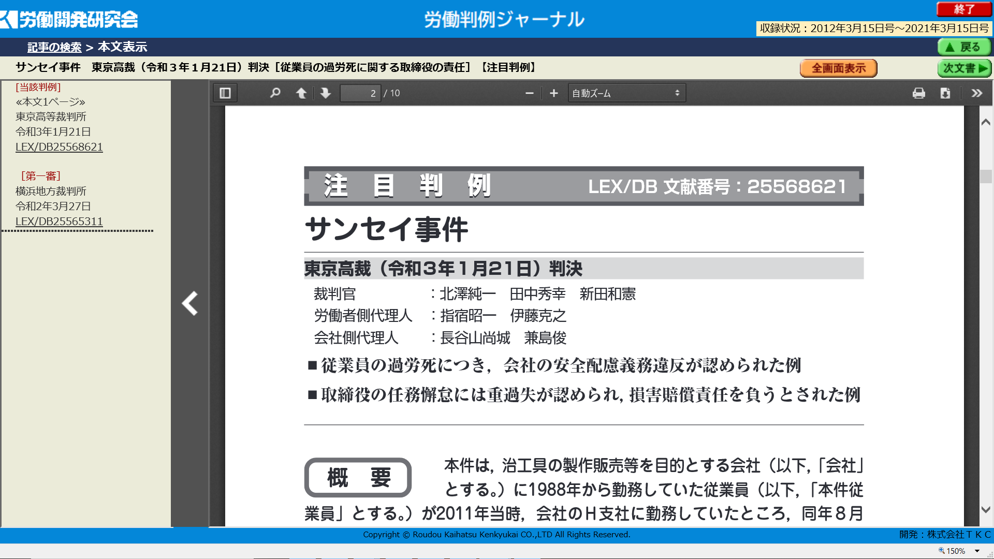This screenshot has height=559, width=994.
Task: Open the 自動ズーム zoom dropdown
Action: (626, 93)
